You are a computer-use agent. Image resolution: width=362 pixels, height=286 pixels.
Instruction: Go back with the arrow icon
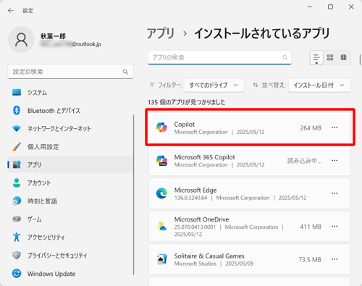pos(11,11)
